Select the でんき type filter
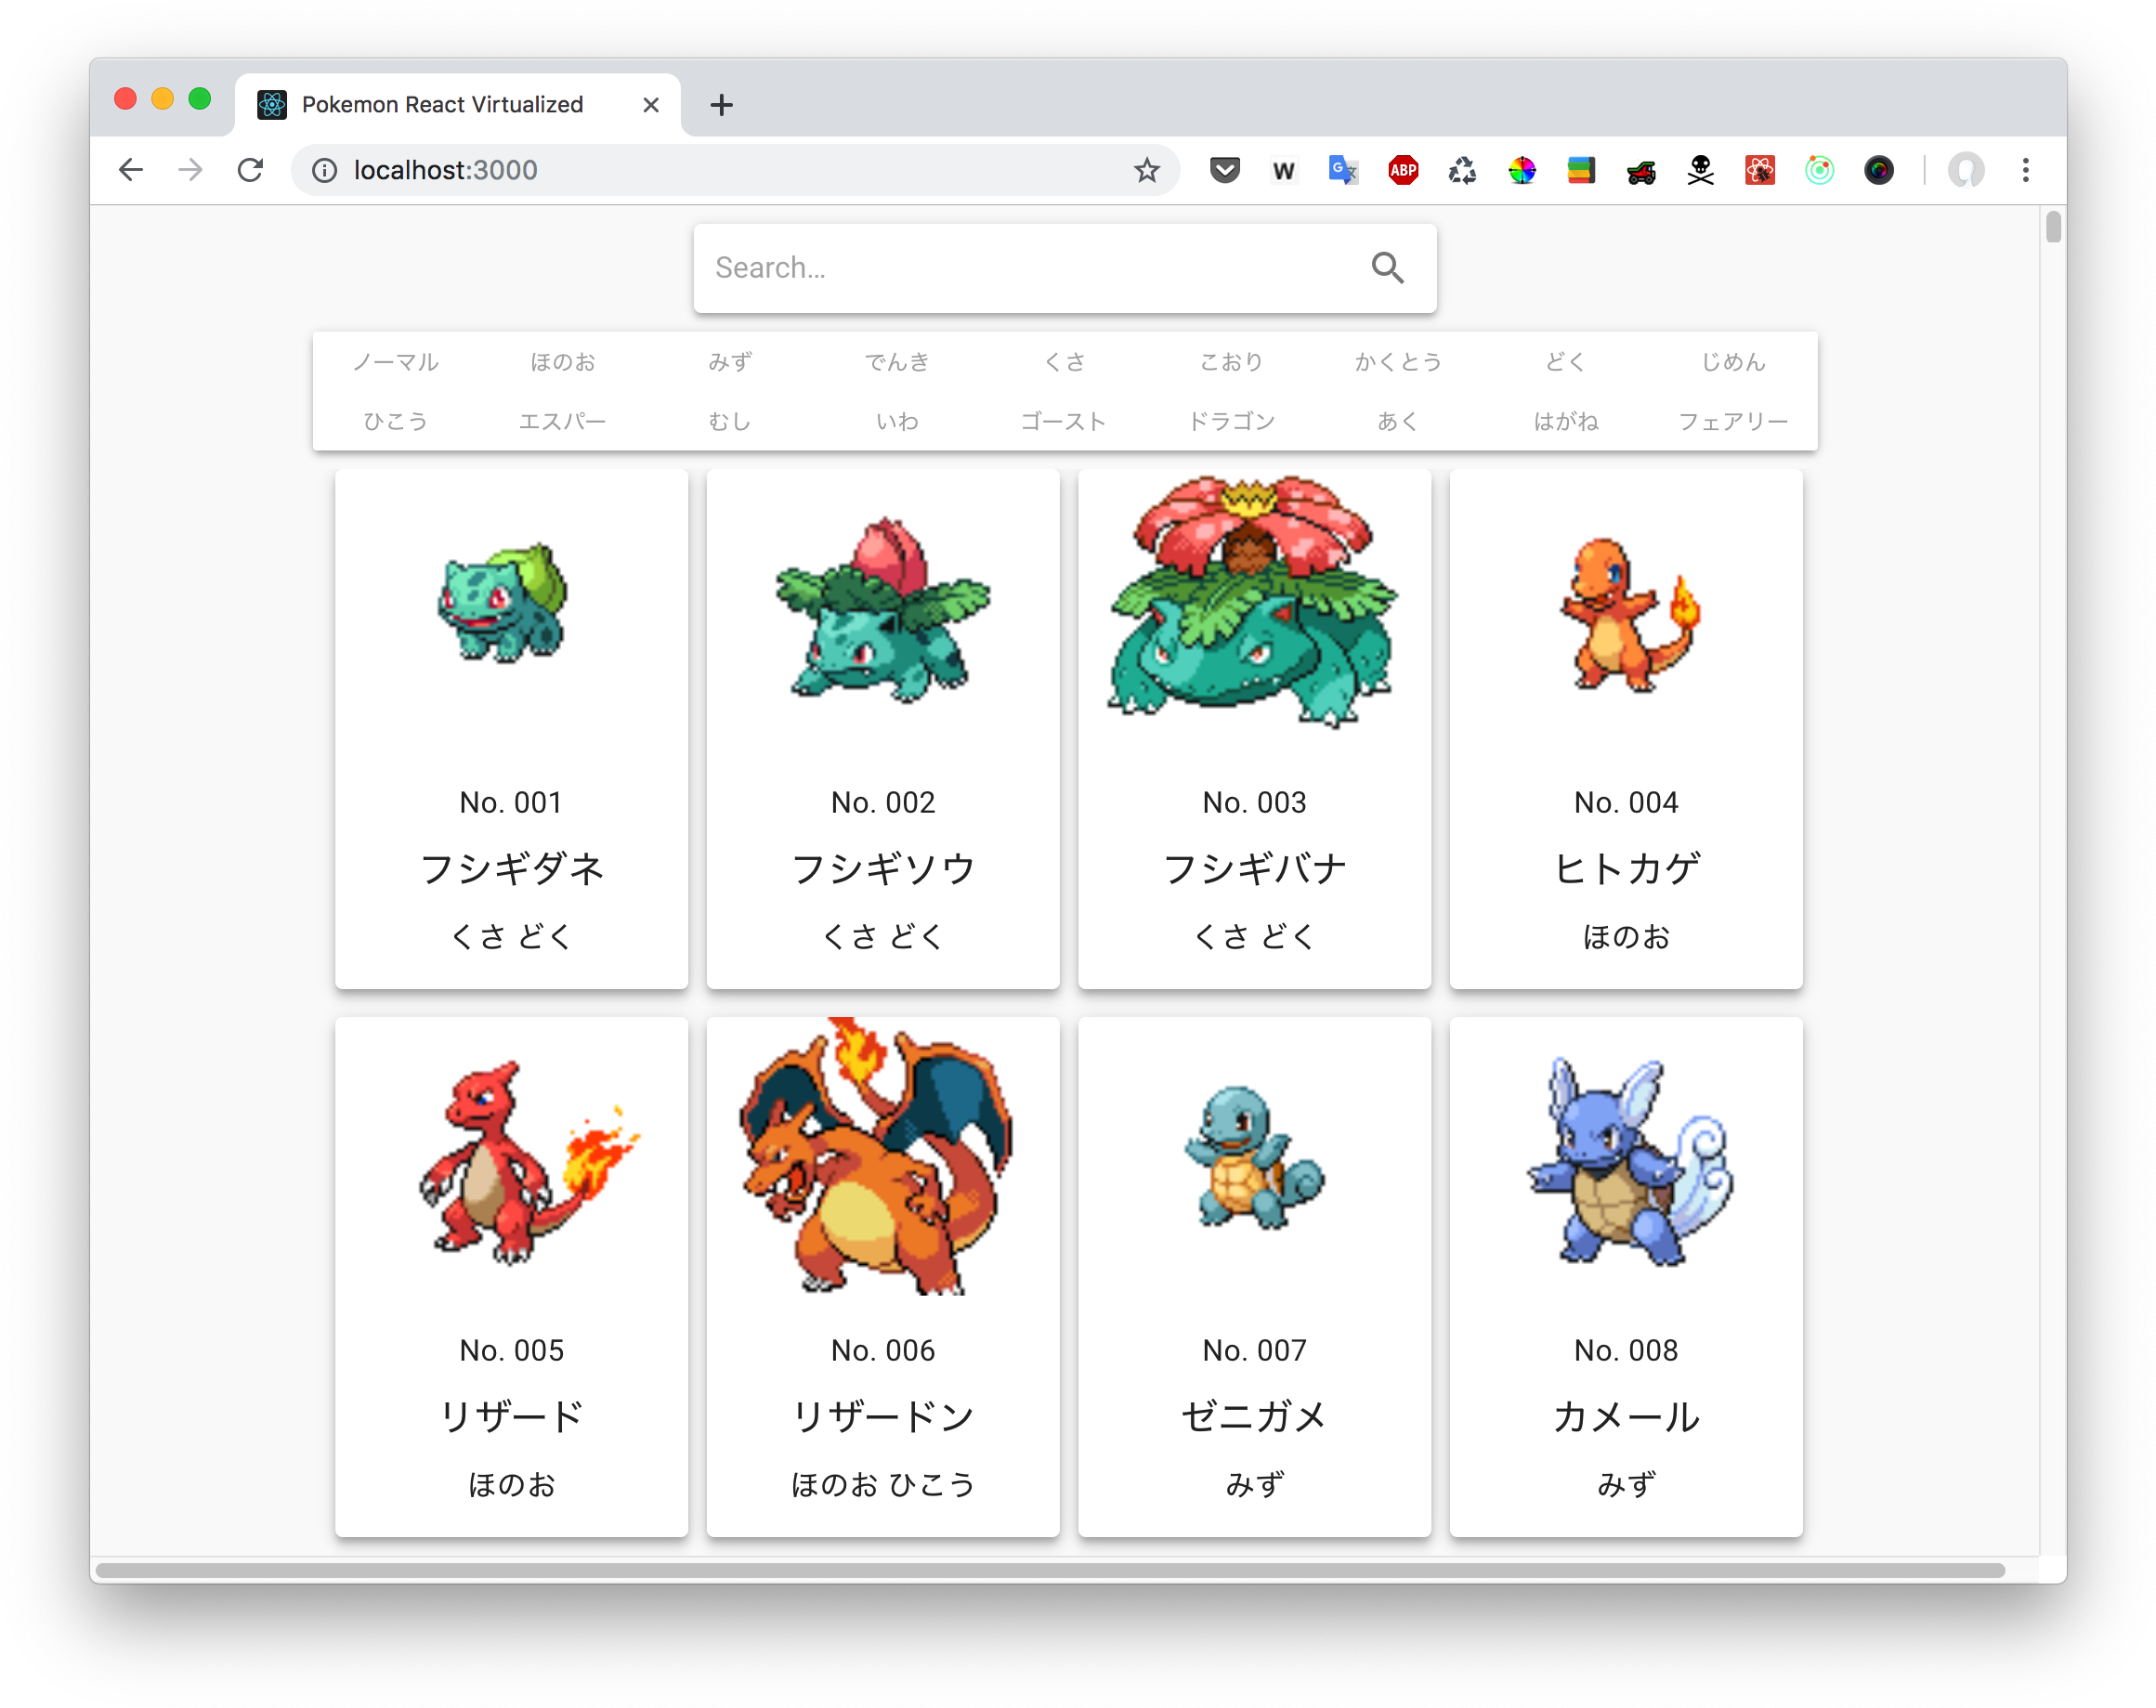The width and height of the screenshot is (2156, 1708). tap(897, 362)
